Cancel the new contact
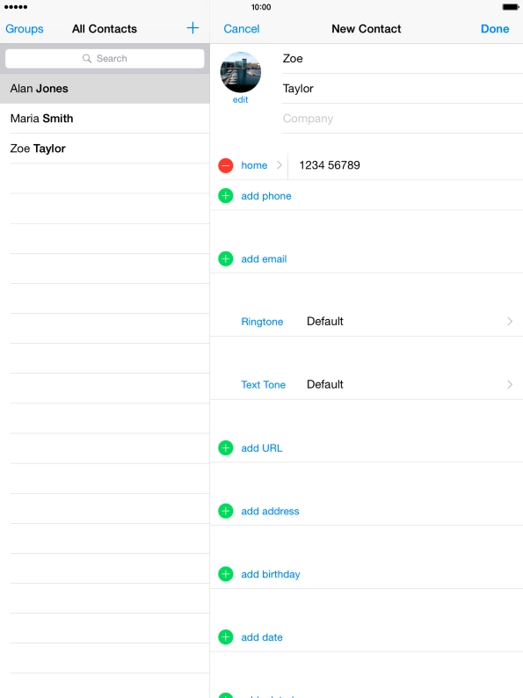 click(x=241, y=29)
